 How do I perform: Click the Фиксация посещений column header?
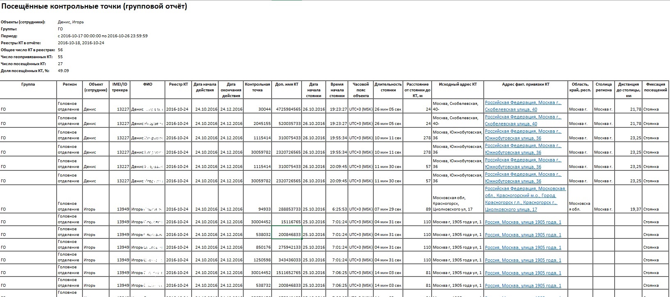655,87
